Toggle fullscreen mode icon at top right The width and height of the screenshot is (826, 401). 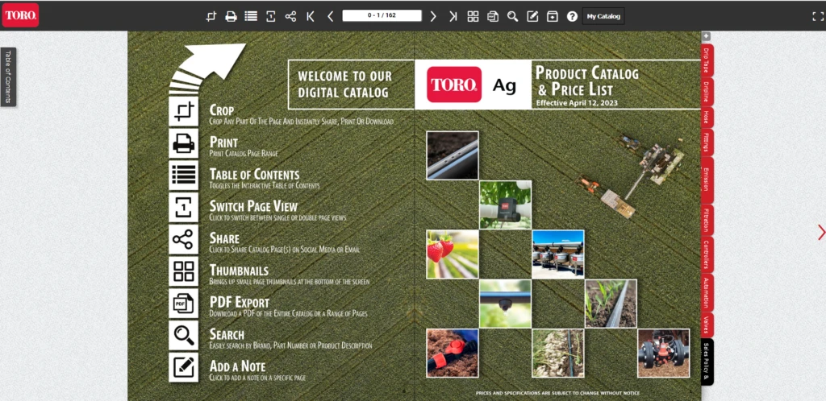818,16
